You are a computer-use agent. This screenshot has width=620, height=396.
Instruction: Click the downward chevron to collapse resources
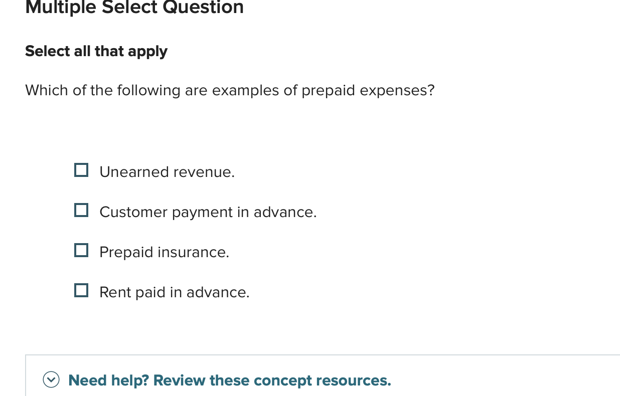(x=52, y=380)
